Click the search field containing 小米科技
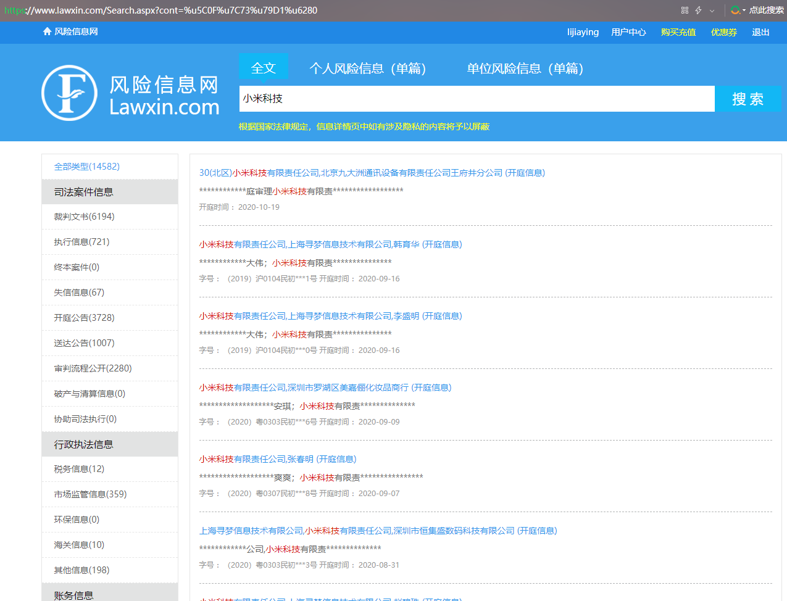The height and width of the screenshot is (601, 787). coord(477,99)
